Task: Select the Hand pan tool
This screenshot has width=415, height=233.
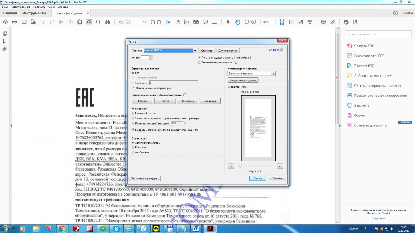Action: click(x=238, y=22)
